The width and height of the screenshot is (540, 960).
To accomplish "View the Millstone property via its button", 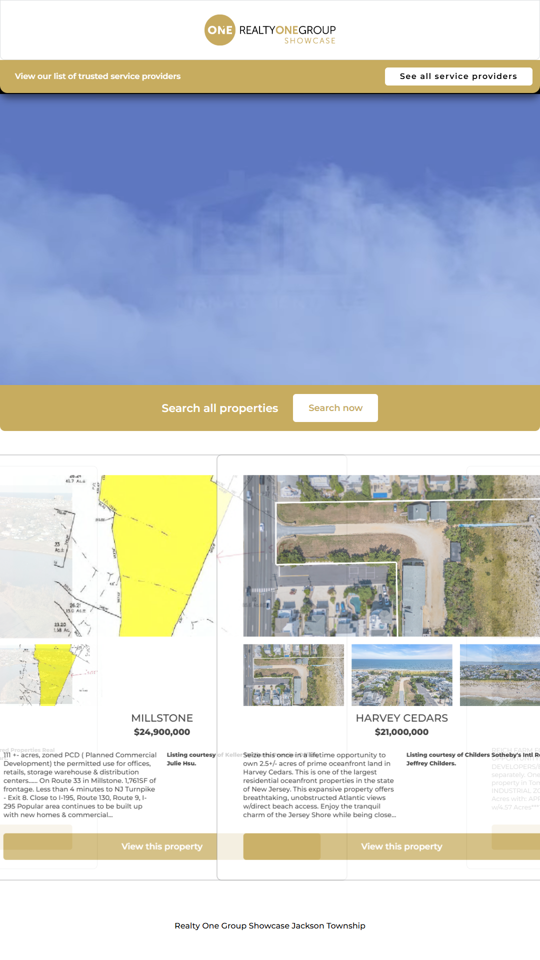I will coord(162,846).
